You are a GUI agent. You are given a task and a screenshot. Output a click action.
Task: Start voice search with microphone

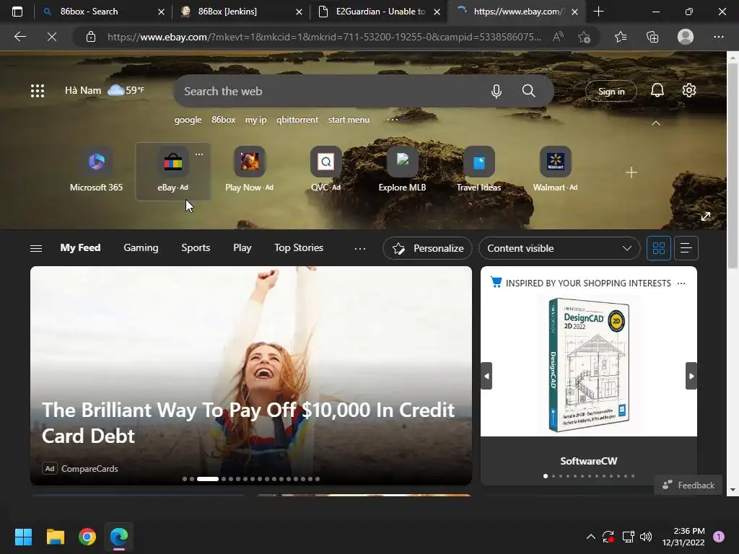pyautogui.click(x=497, y=91)
